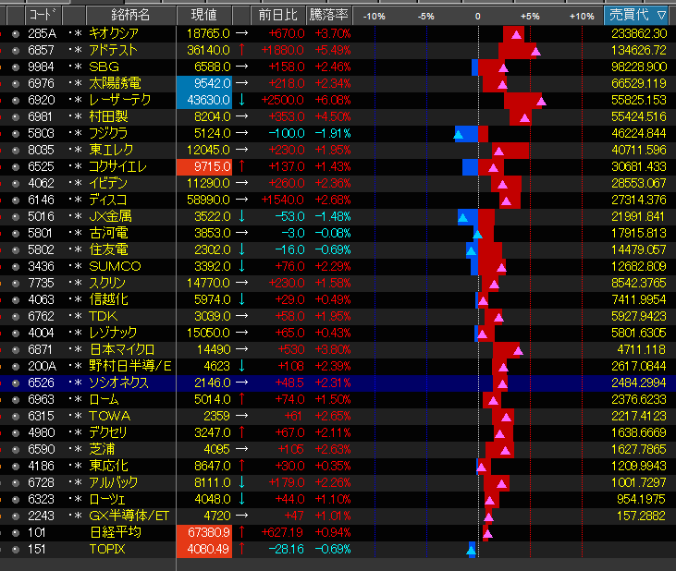Image resolution: width=676 pixels, height=571 pixels.
Task: Click the 太陽誘電 price cell 9542.0
Action: tap(204, 83)
